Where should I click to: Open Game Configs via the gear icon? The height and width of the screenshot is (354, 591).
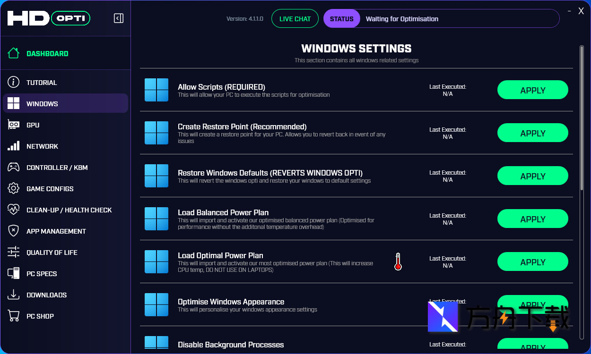(14, 188)
